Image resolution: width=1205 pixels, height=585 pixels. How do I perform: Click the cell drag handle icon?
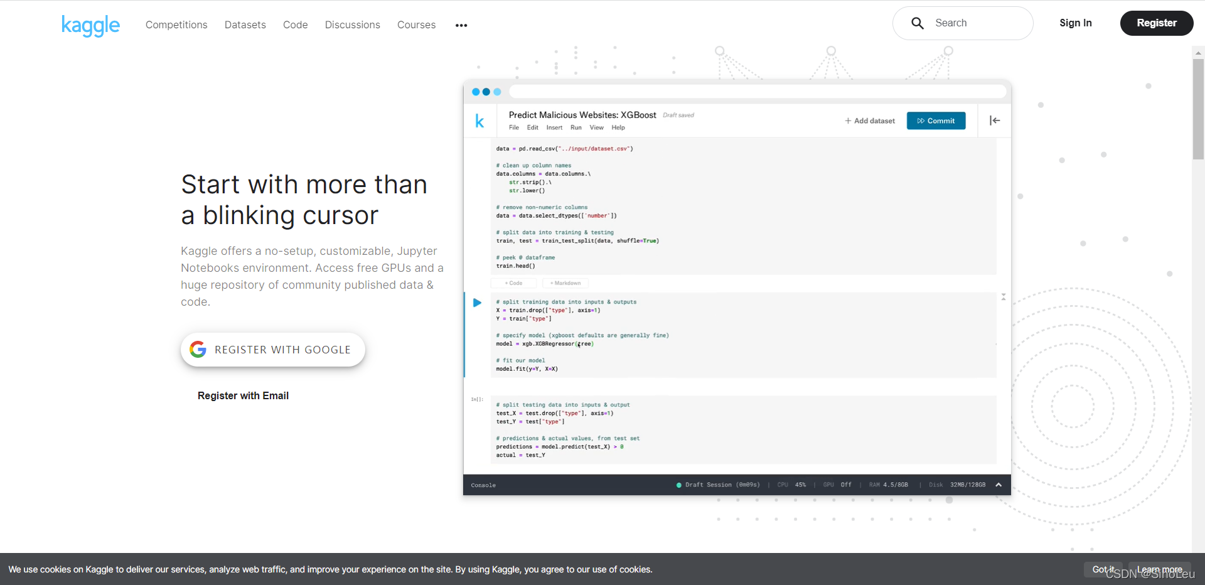[1004, 297]
